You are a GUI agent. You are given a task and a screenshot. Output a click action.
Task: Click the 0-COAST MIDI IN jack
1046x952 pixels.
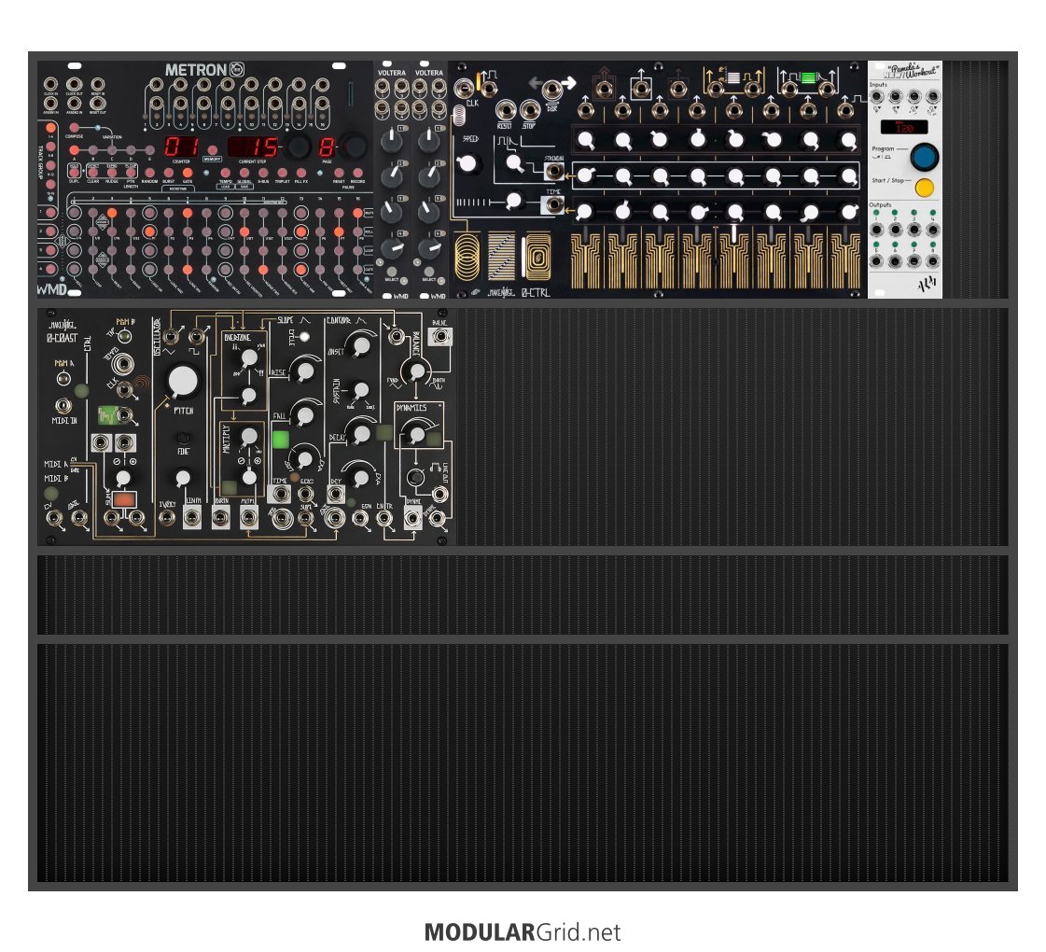(x=63, y=406)
